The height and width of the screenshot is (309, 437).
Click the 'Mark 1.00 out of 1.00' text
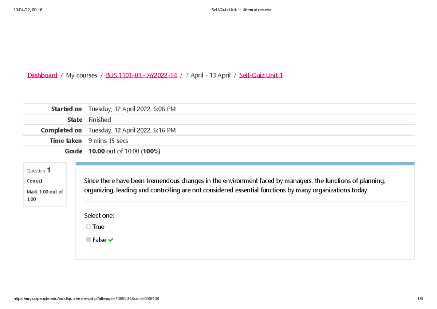pos(45,195)
